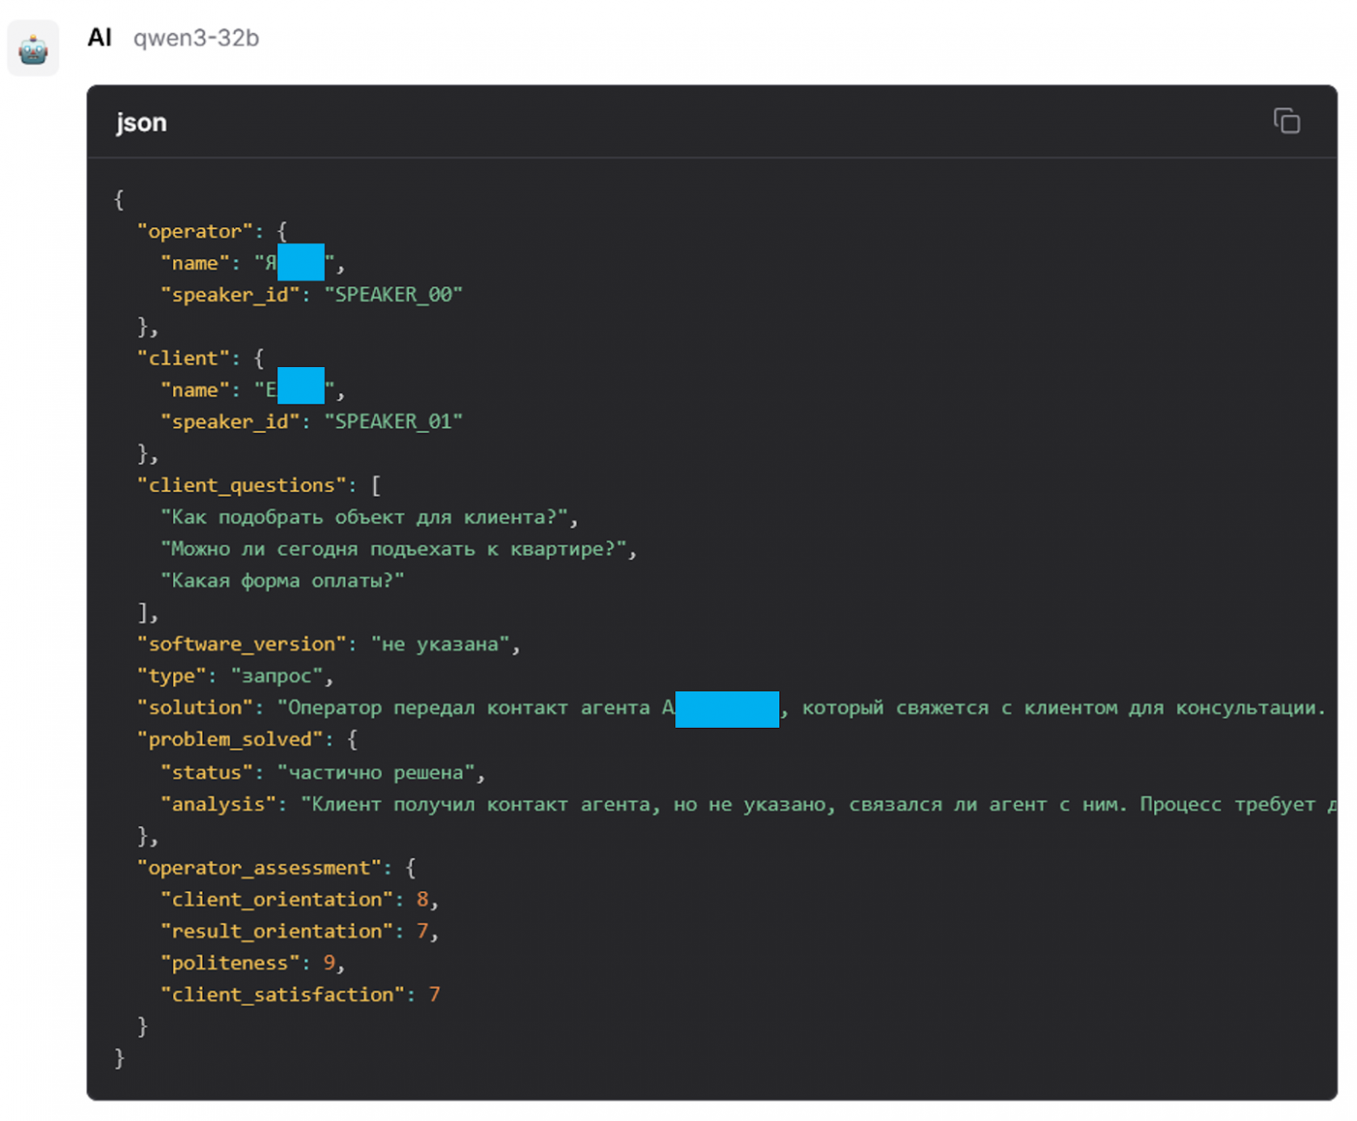Image resolution: width=1357 pixels, height=1121 pixels.
Task: Select the client_orientation value 8
Action: pos(422,899)
